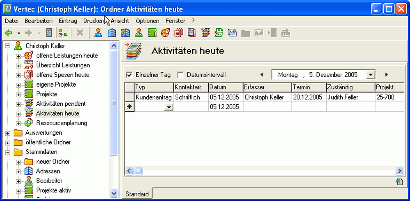Click the document with disk toolbar icon
This screenshot has height=201, width=410.
point(191,33)
